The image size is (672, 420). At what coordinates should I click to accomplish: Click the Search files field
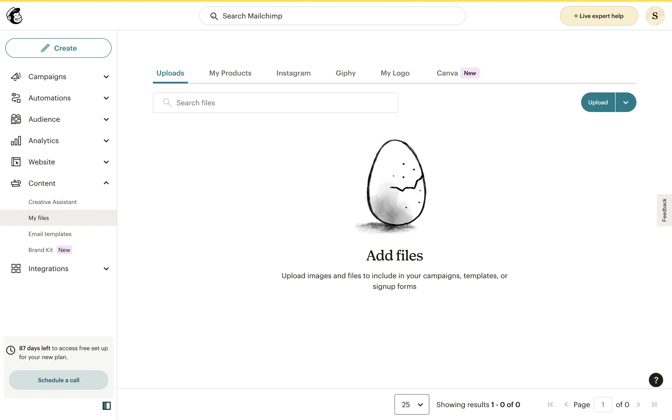pos(275,103)
